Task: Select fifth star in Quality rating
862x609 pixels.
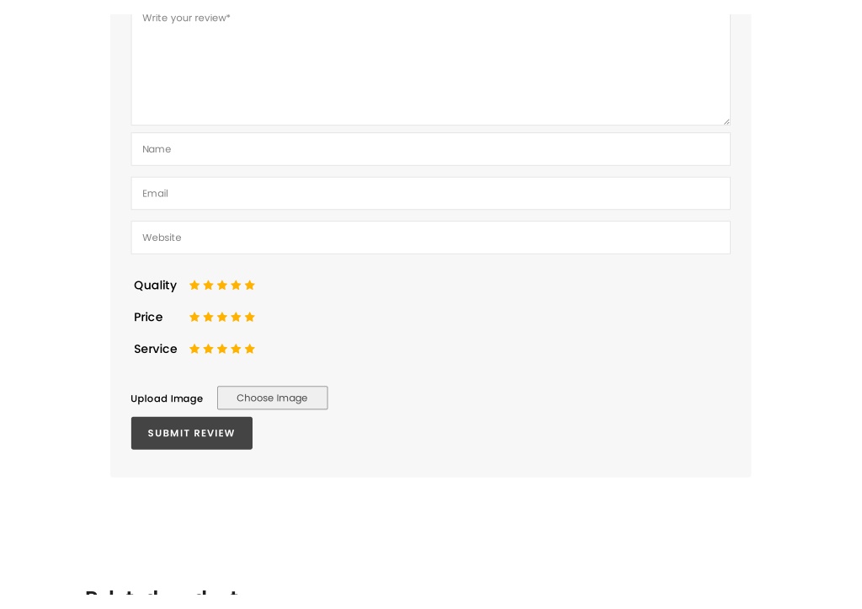Action: pos(249,285)
